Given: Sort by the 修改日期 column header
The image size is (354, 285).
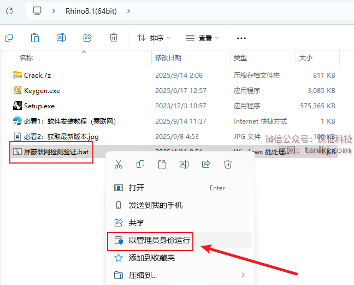Looking at the screenshot, I should [x=168, y=58].
